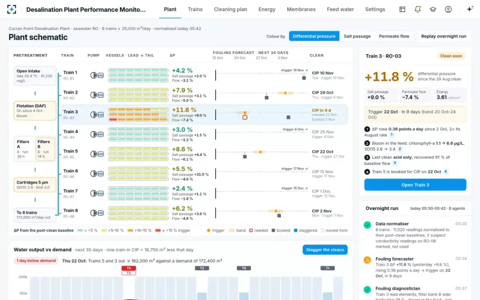480x300 pixels.
Task: Open the layout panels icon in the header
Action: (402, 9)
